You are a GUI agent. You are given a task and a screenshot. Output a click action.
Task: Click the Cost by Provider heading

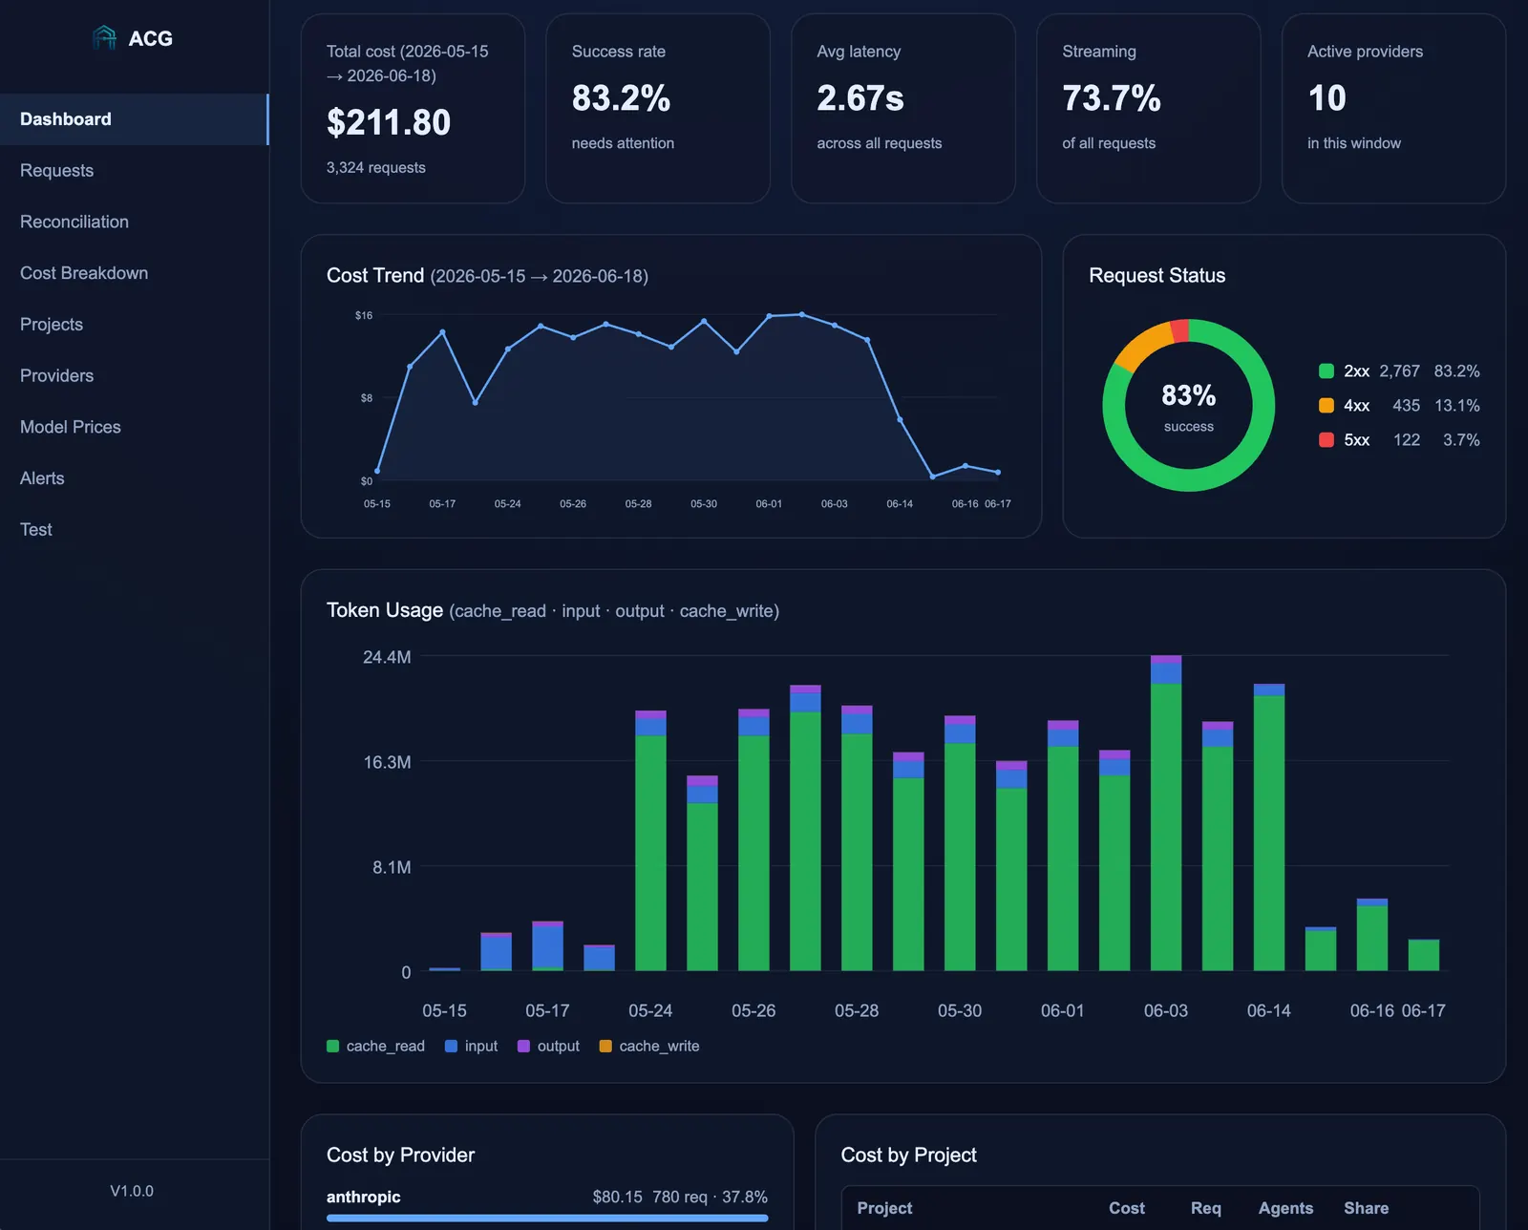(400, 1155)
